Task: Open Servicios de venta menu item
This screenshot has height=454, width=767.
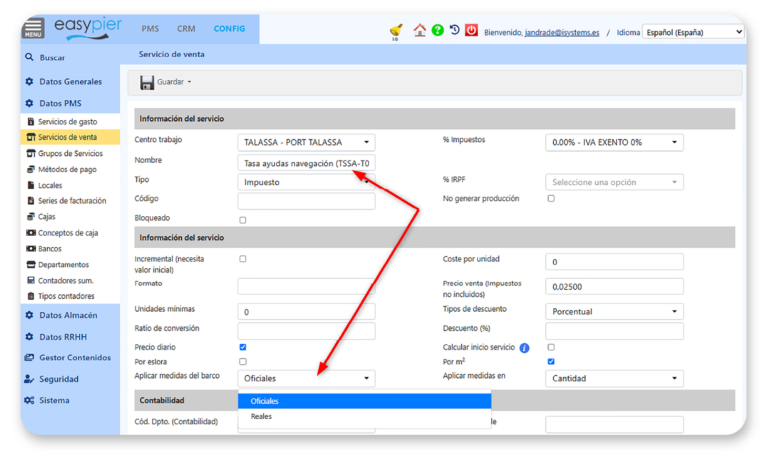Action: [70, 137]
